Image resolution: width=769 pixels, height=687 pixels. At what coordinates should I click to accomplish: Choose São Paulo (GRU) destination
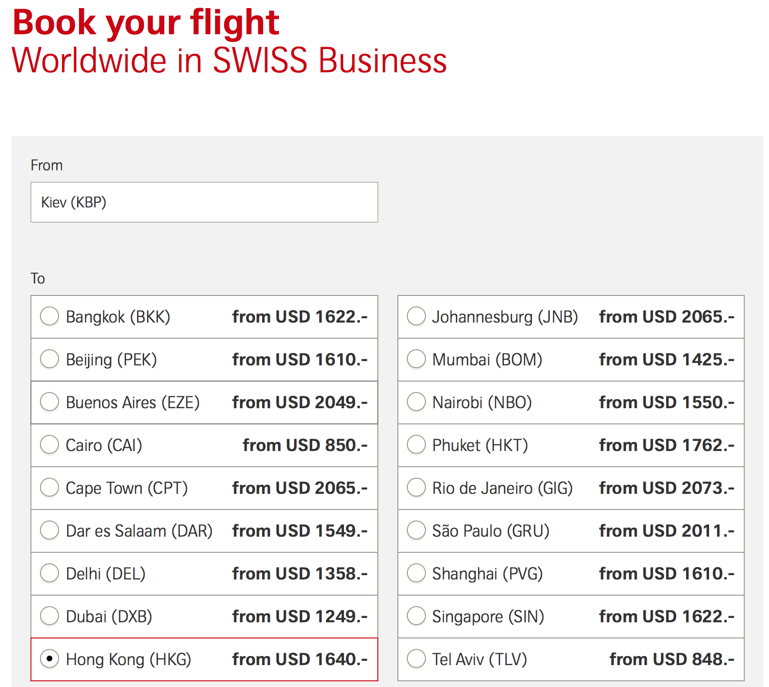point(416,530)
